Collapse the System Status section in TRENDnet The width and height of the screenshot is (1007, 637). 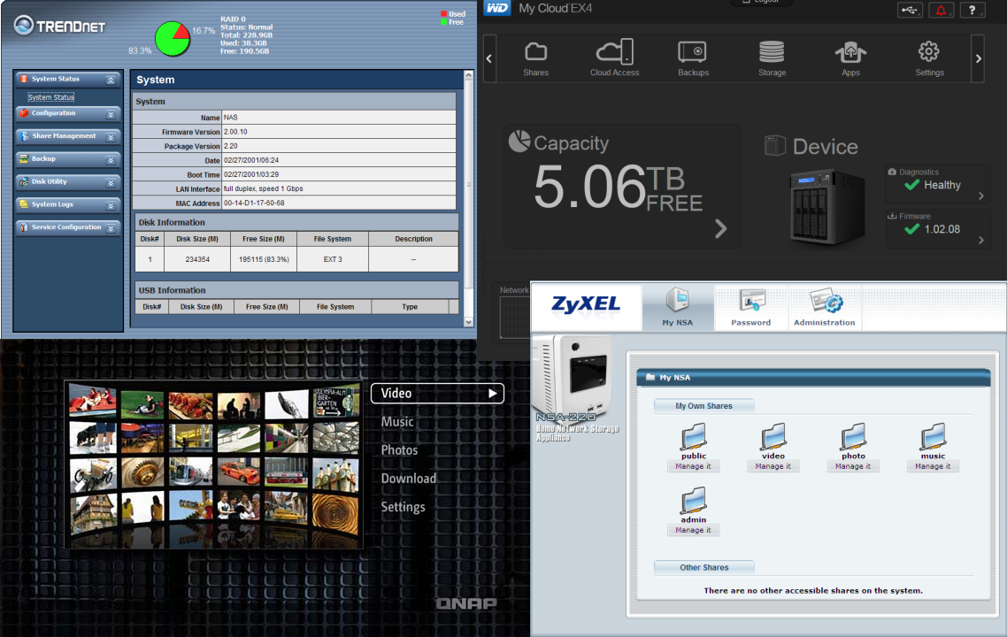(111, 80)
